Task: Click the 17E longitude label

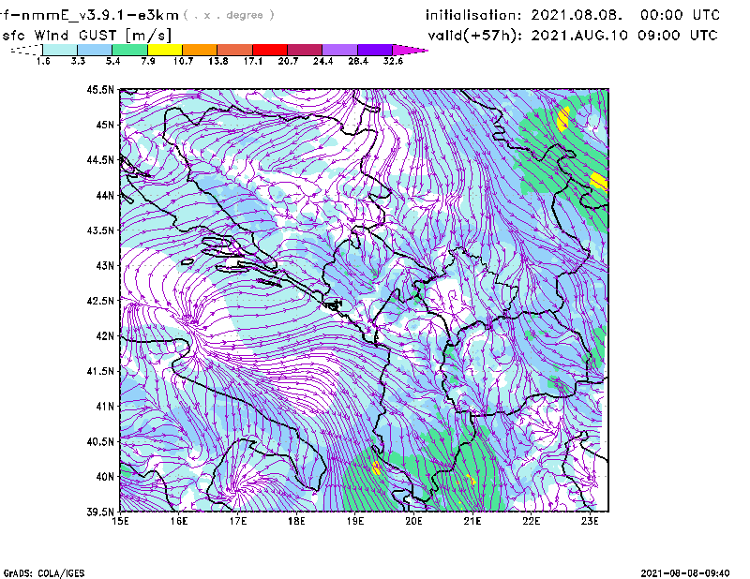Action: tap(238, 521)
